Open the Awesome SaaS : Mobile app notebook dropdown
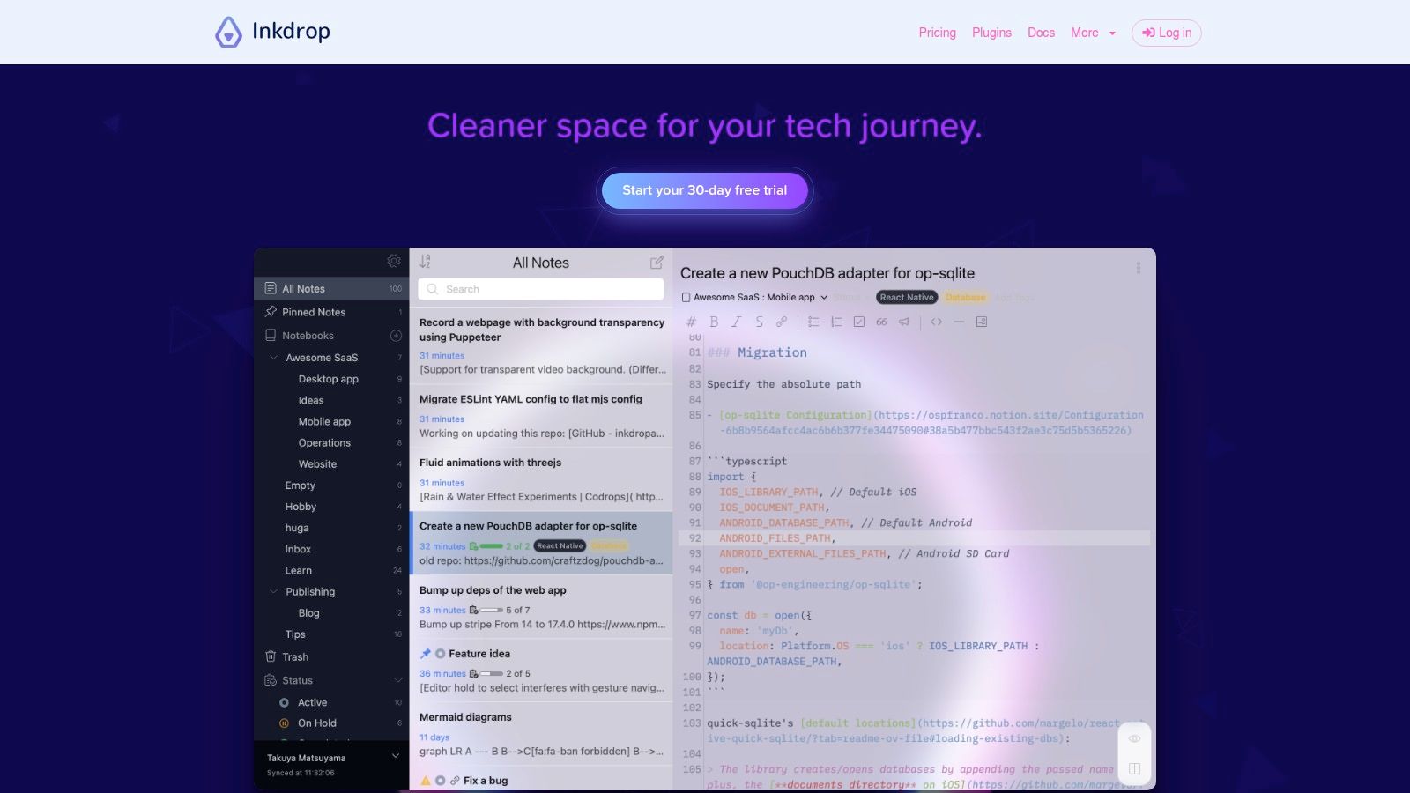1410x793 pixels. pyautogui.click(x=754, y=298)
